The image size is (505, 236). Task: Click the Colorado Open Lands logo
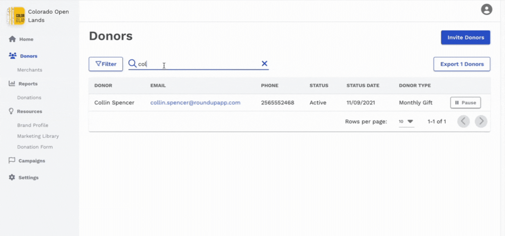point(16,16)
